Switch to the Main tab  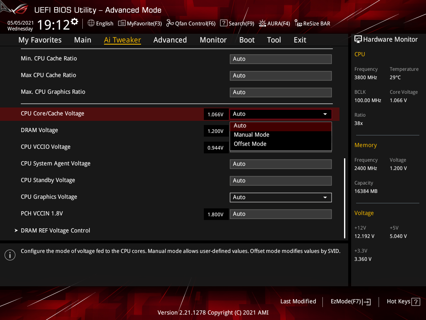coord(83,40)
